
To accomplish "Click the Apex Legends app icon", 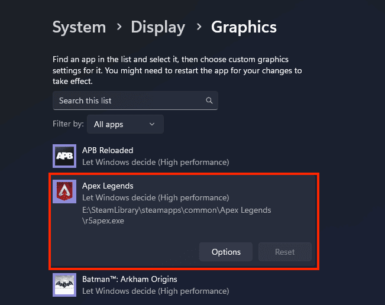I will (64, 192).
